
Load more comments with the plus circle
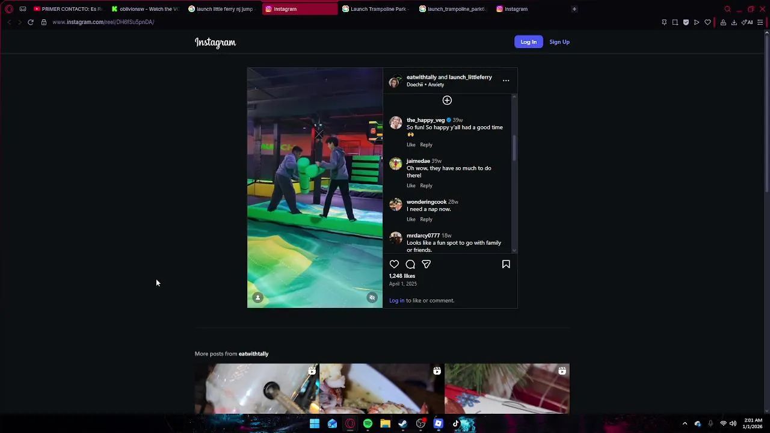click(447, 100)
